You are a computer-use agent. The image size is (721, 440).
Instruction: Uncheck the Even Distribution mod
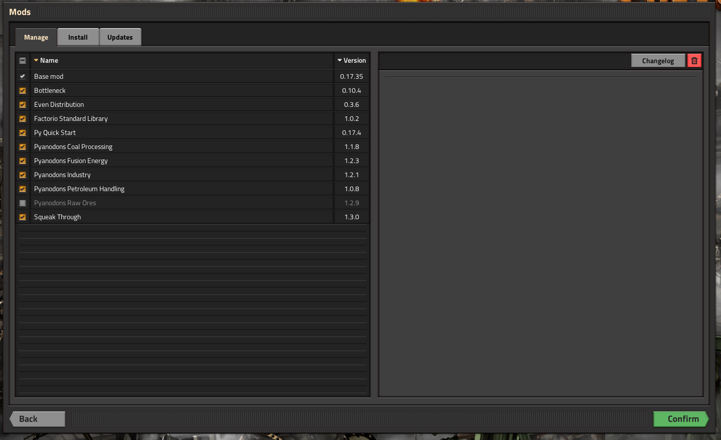23,105
